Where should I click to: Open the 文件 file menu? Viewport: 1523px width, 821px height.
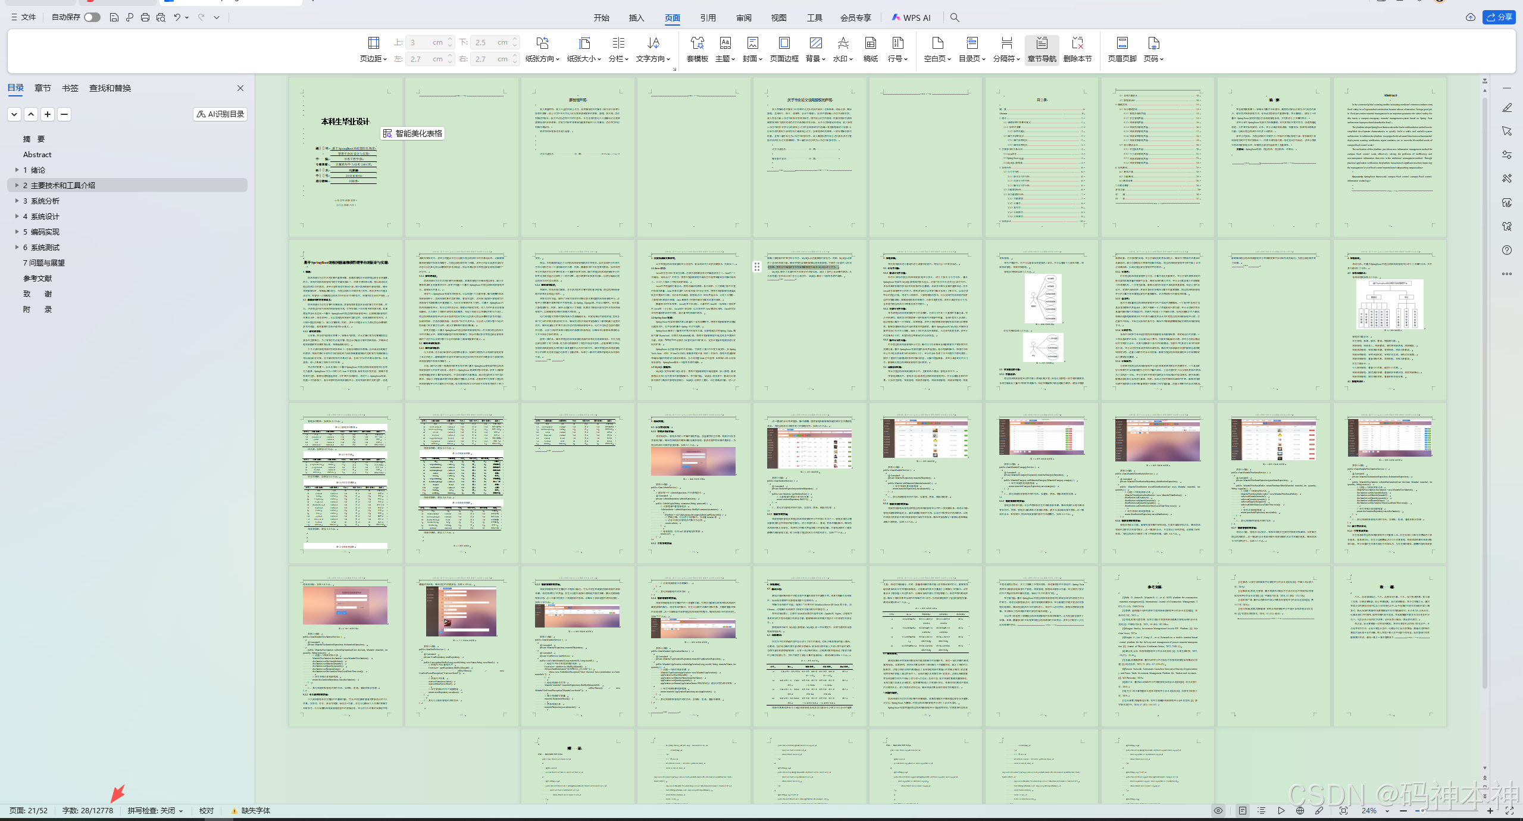pyautogui.click(x=23, y=17)
